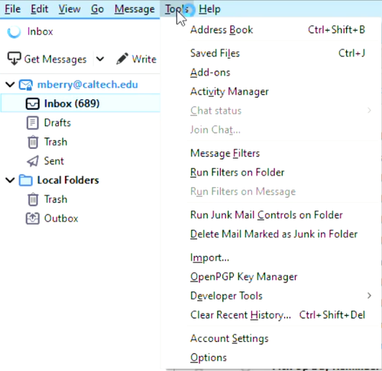Click the caltech account Trash bin icon
The height and width of the screenshot is (371, 382).
click(33, 142)
